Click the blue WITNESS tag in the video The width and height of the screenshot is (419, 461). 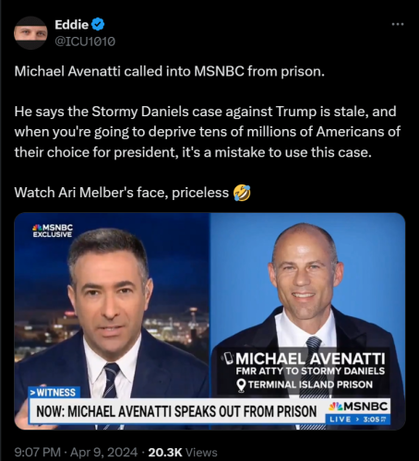pyautogui.click(x=54, y=393)
